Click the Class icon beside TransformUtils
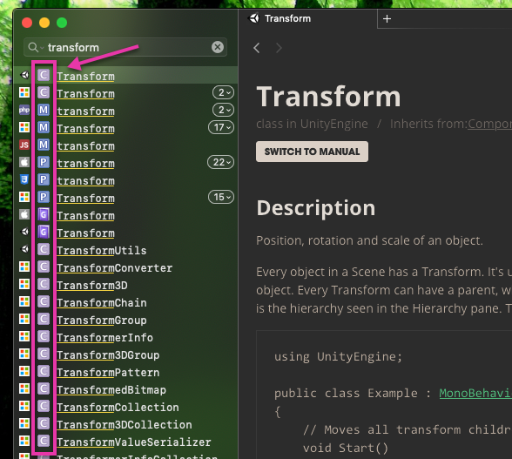The image size is (512, 459). 44,250
